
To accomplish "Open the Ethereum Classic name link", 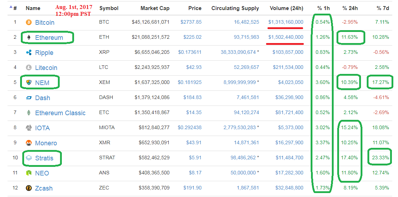I will pos(60,113).
